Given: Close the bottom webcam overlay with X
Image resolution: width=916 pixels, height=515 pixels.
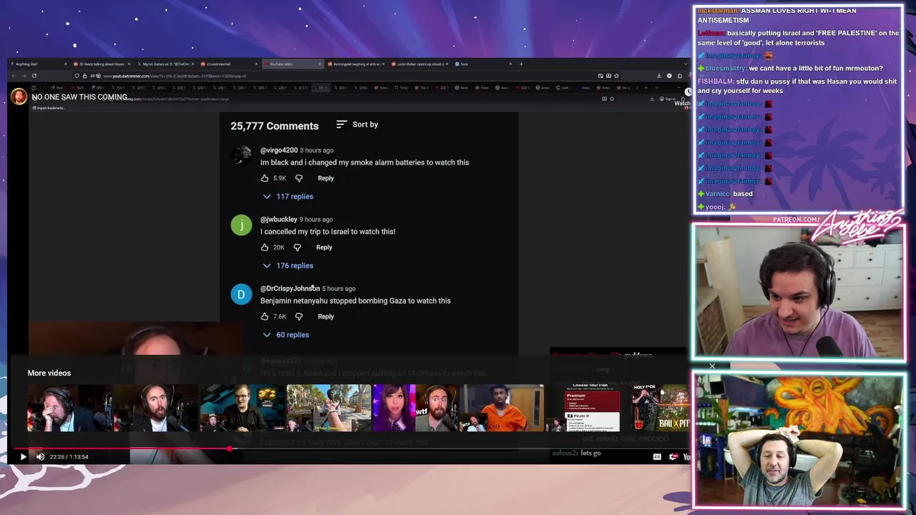Looking at the screenshot, I should click(x=712, y=366).
